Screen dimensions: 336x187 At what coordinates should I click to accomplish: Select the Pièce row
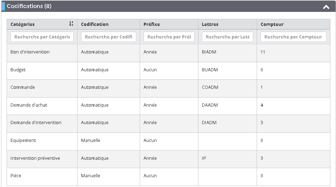16,176
